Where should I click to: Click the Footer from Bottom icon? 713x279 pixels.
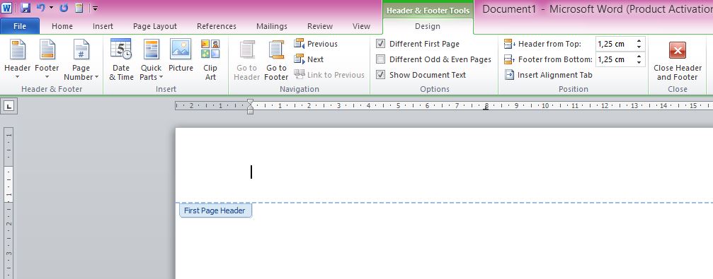510,59
